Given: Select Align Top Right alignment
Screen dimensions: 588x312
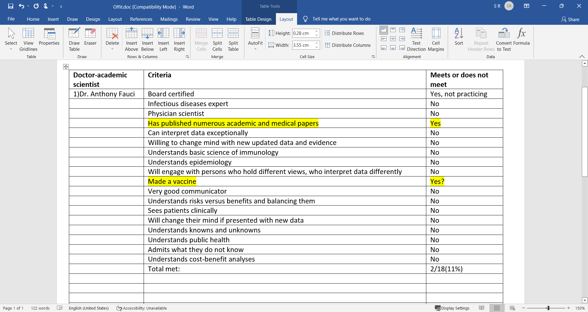Looking at the screenshot, I should [402, 30].
